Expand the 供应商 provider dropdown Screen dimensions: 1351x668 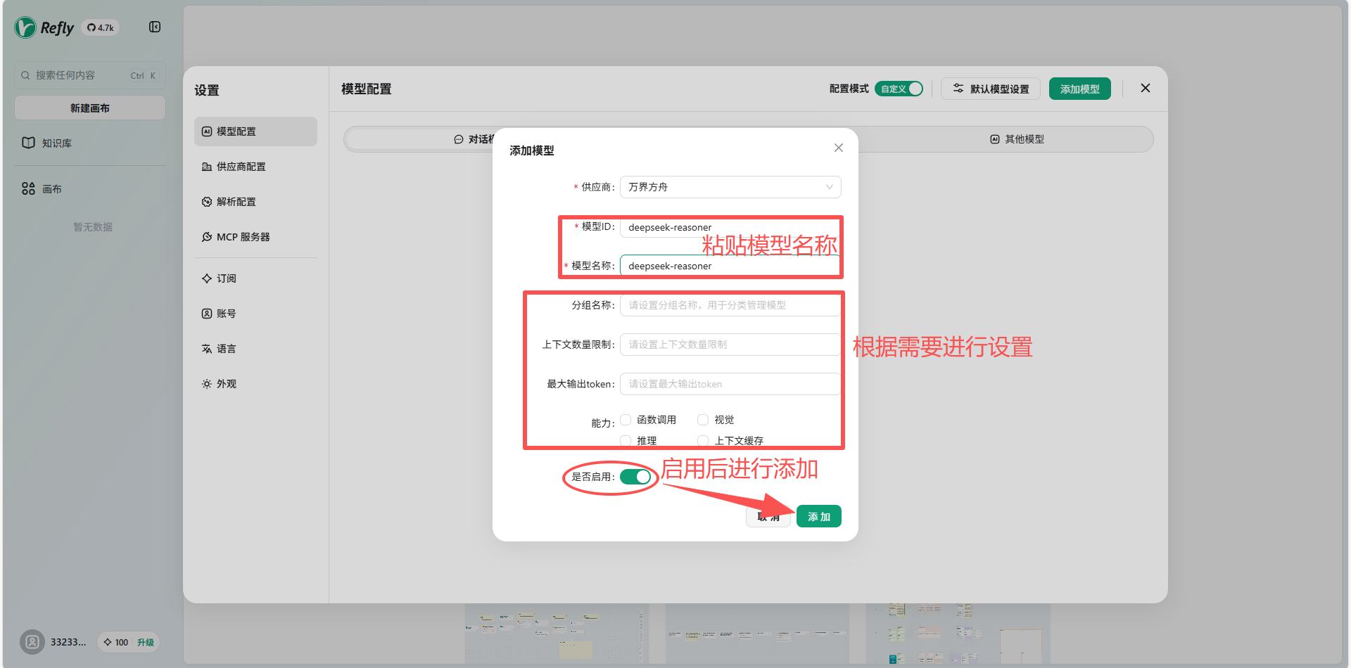tap(730, 187)
